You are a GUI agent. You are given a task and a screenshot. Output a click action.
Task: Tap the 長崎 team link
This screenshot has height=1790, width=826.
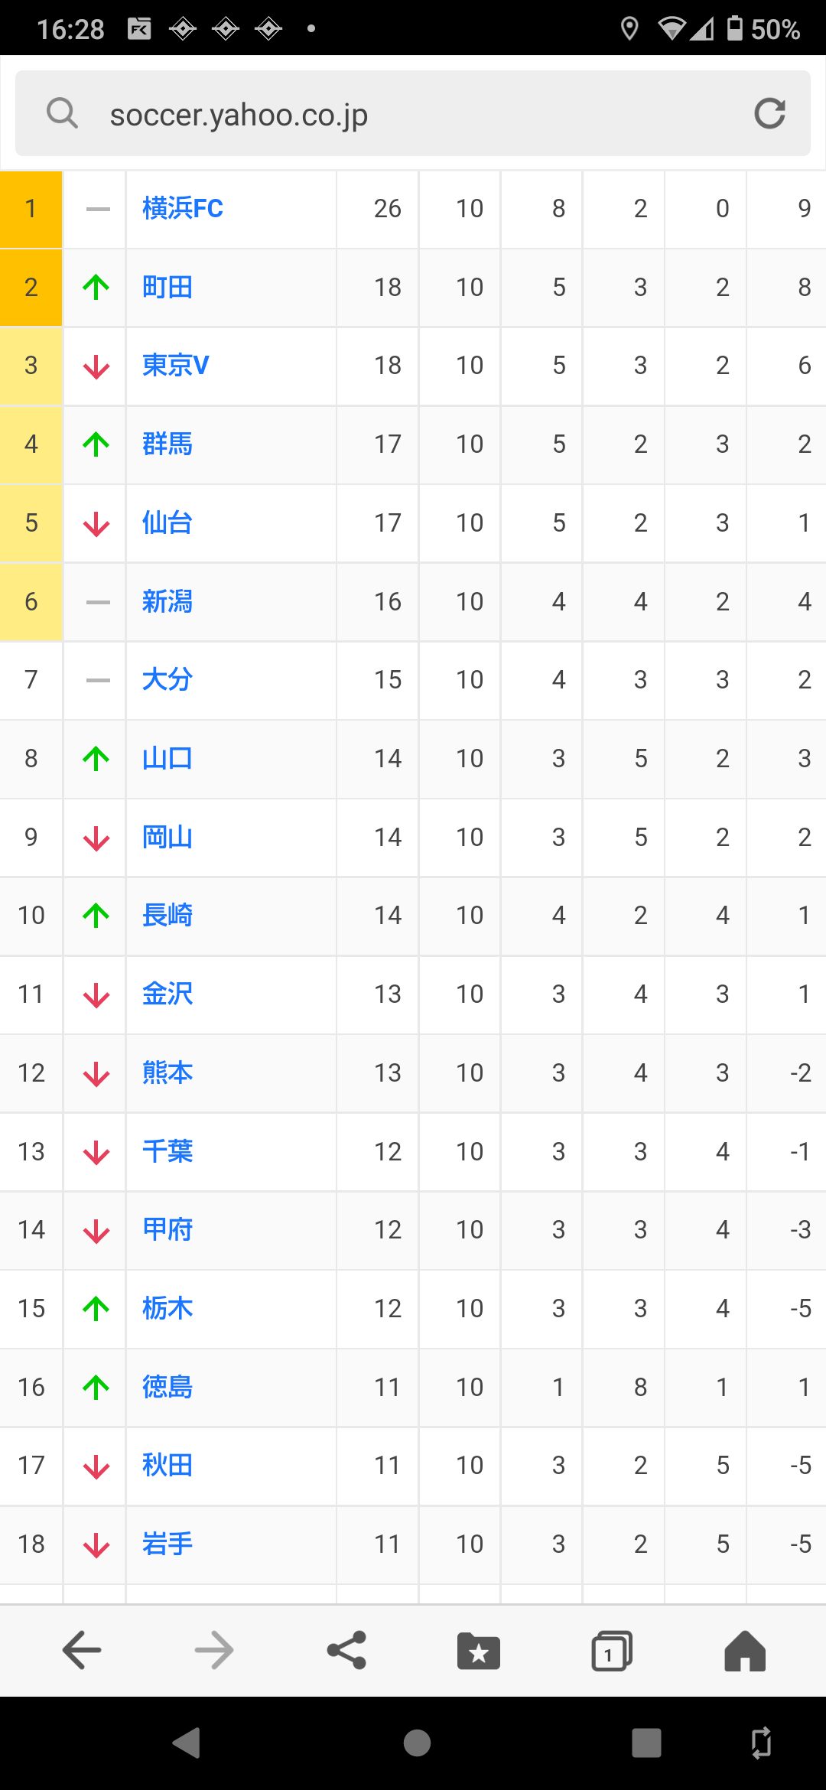point(167,916)
